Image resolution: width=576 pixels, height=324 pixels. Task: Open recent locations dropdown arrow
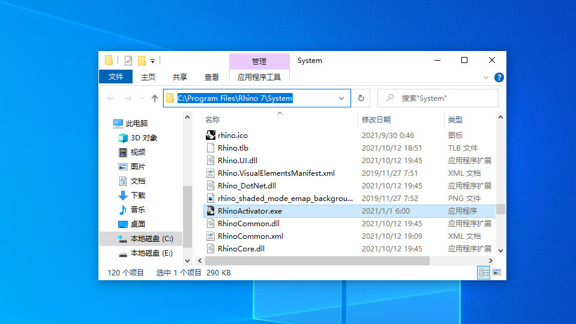click(x=142, y=98)
